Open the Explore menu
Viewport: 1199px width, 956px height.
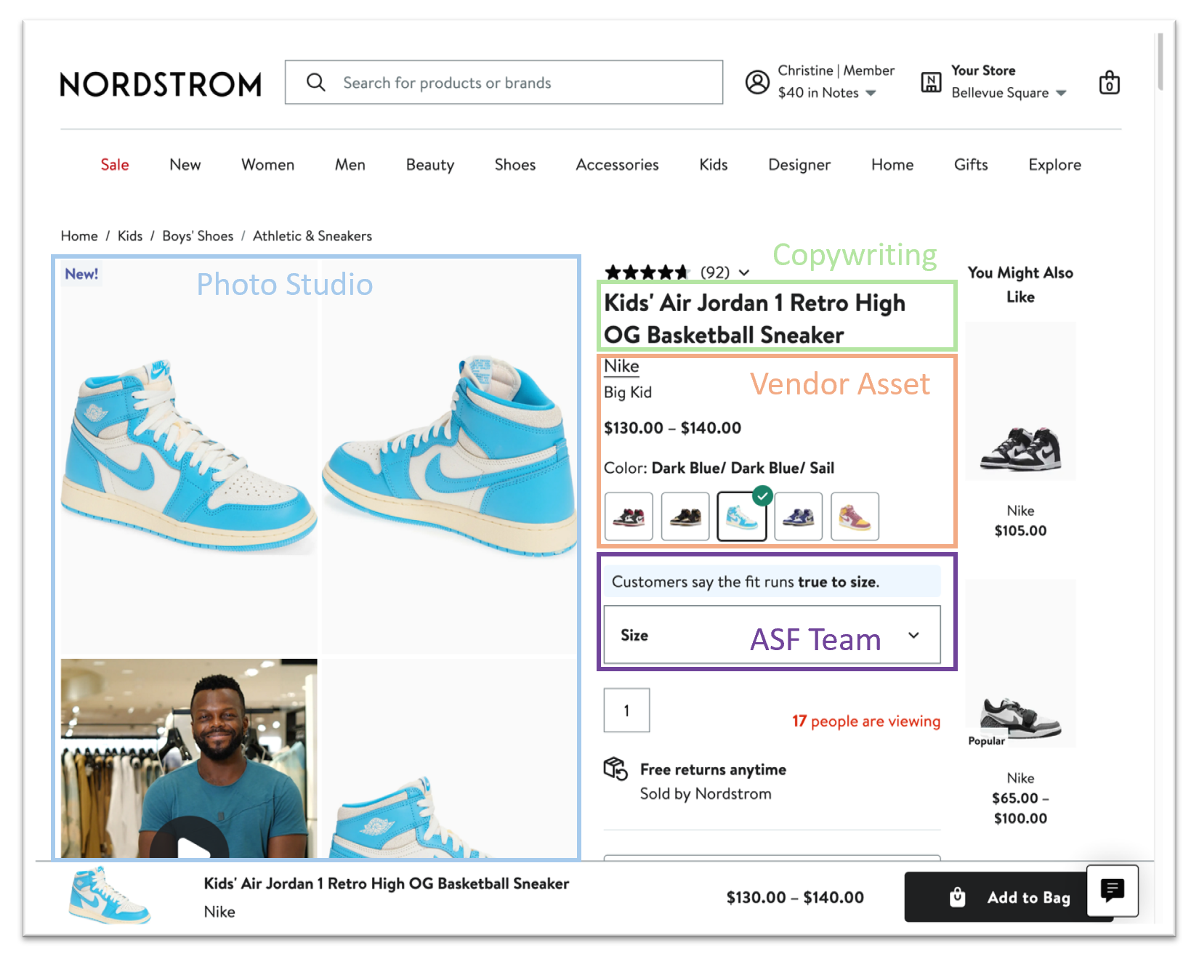click(1055, 165)
